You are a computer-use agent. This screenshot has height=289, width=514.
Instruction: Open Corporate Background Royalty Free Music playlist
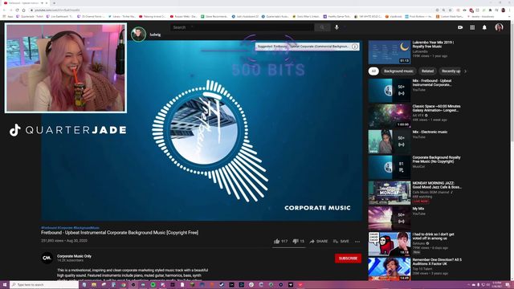(x=389, y=167)
